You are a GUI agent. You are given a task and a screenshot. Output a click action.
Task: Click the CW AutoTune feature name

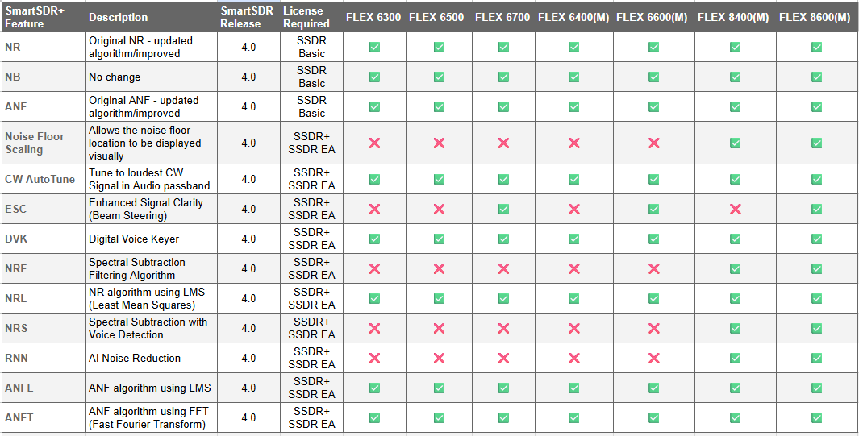[x=40, y=179]
